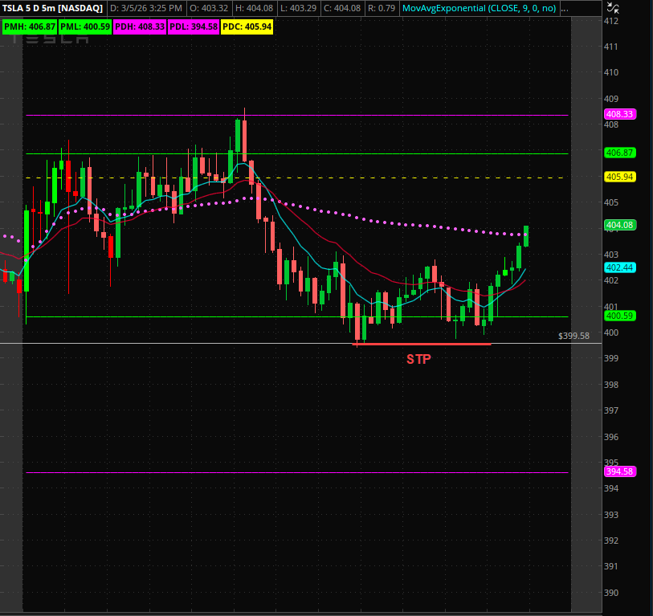Screen dimensions: 653x616
Task: Click the high value H: 404.08
Action: (254, 8)
